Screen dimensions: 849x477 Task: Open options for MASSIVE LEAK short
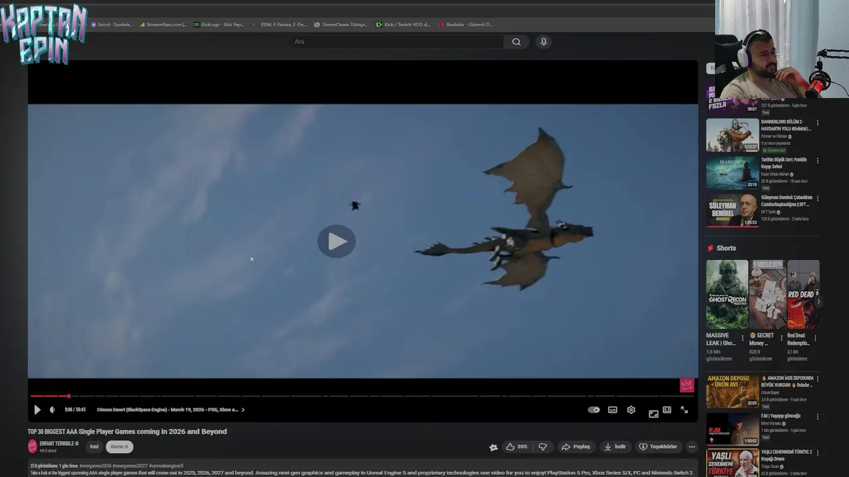tap(742, 338)
